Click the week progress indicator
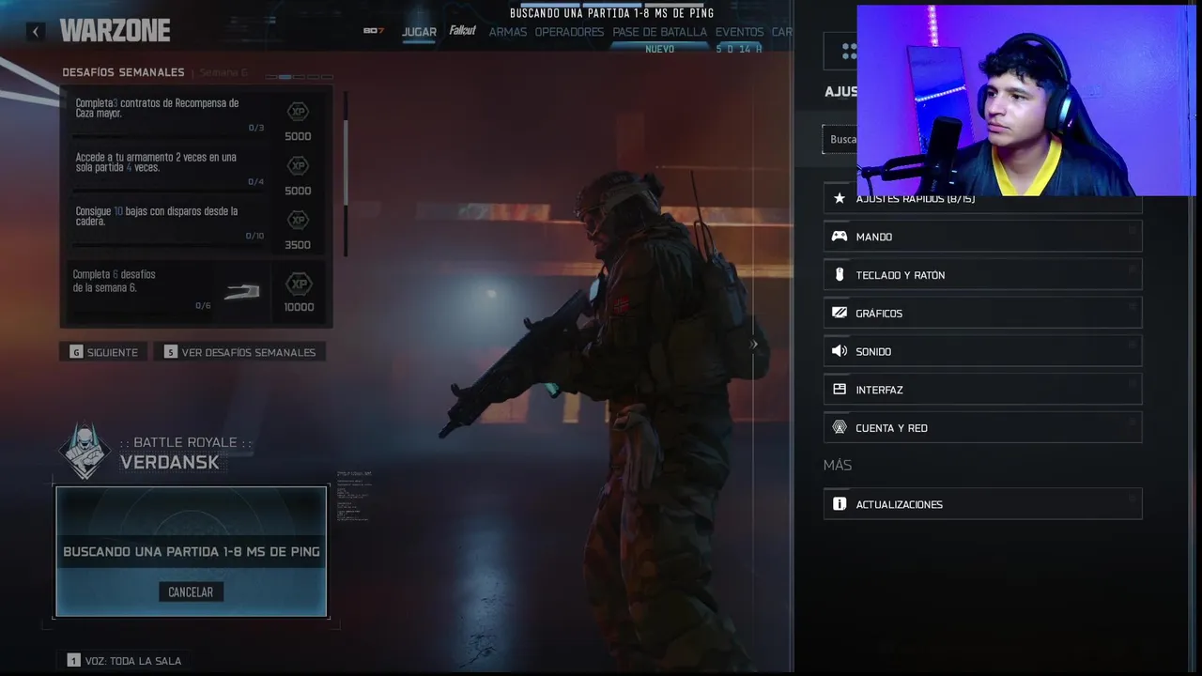 coord(299,76)
